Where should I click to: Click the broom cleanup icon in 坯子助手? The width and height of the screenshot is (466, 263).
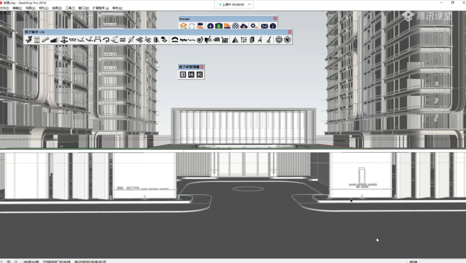pos(268,40)
